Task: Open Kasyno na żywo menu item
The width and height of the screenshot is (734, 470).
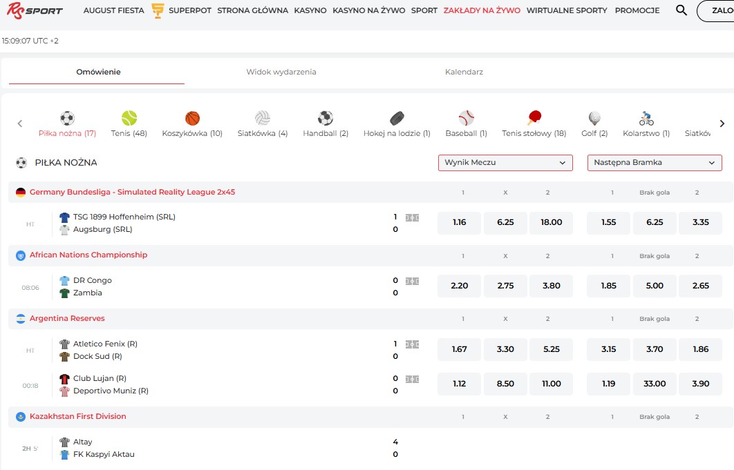Action: coord(368,10)
